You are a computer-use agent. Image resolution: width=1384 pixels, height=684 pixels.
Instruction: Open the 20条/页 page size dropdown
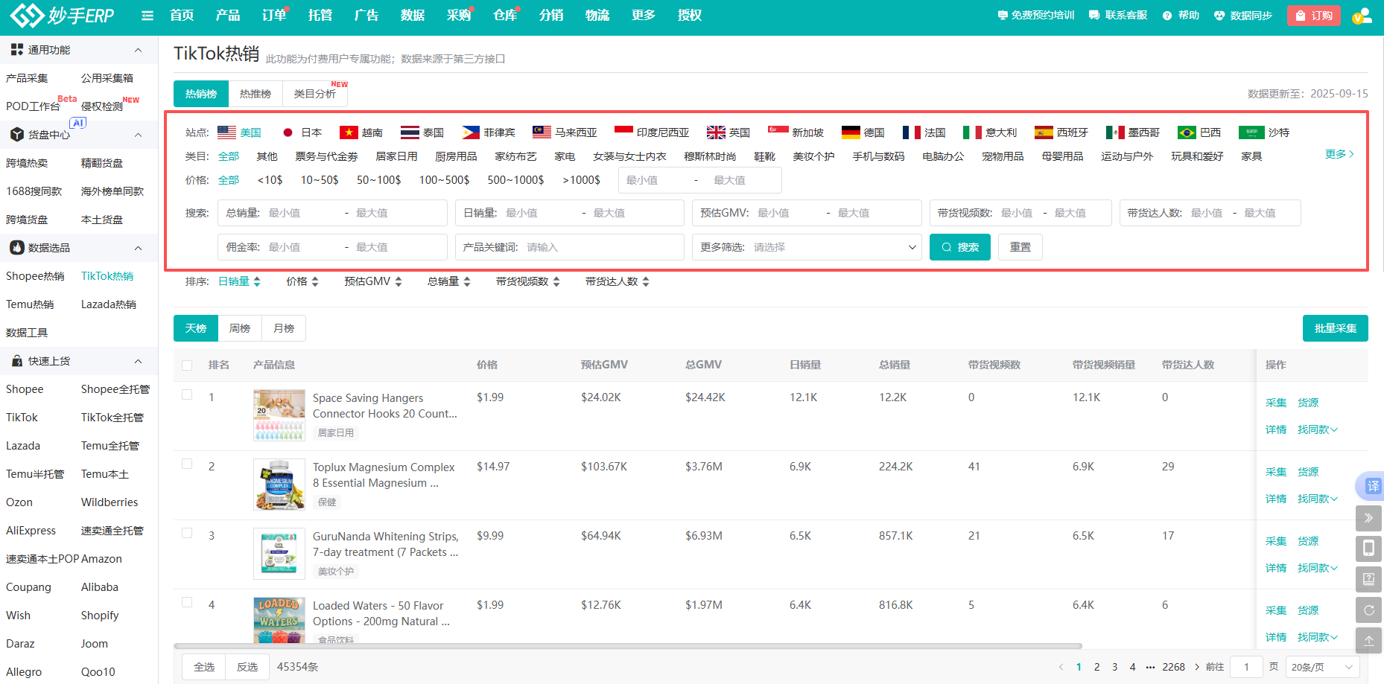click(x=1322, y=667)
